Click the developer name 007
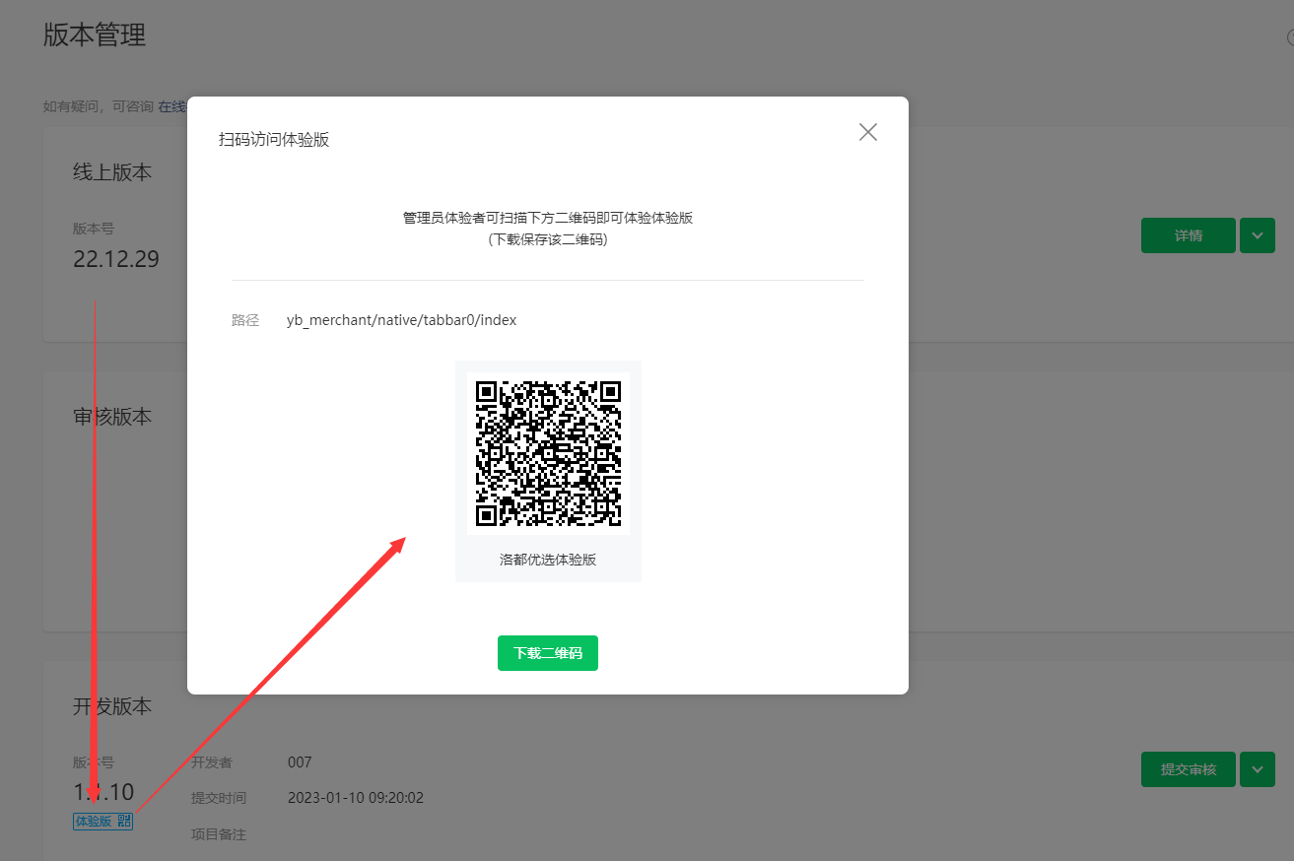Image resolution: width=1294 pixels, height=861 pixels. [x=300, y=762]
